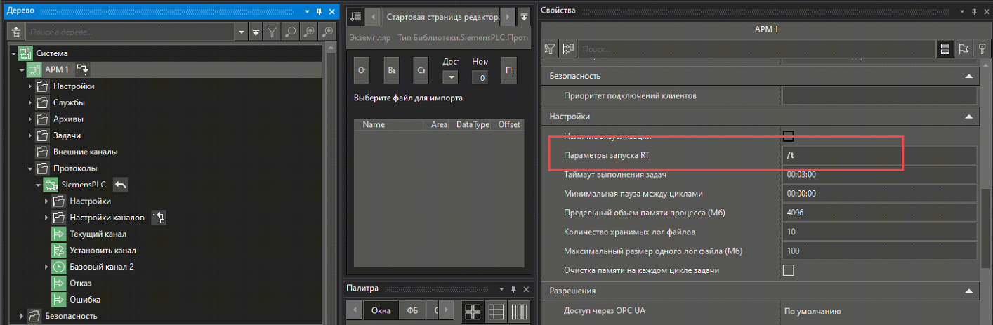
Task: Enable Очистка памяти на каждом цикле задачи
Action: [x=788, y=270]
